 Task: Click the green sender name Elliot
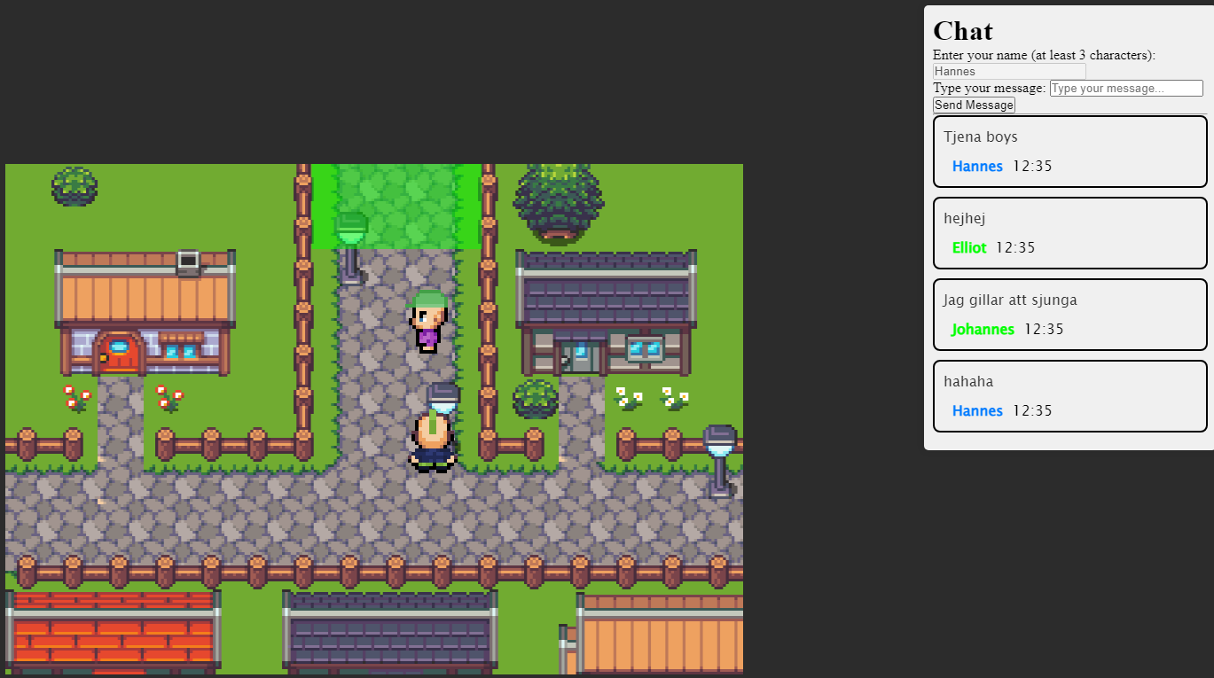pyautogui.click(x=969, y=247)
